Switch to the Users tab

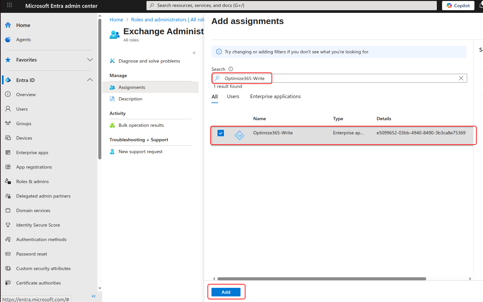tap(233, 96)
